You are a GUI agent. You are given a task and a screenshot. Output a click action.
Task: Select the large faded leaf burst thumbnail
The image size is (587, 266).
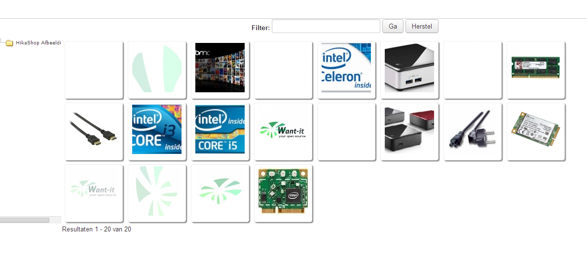click(x=157, y=193)
